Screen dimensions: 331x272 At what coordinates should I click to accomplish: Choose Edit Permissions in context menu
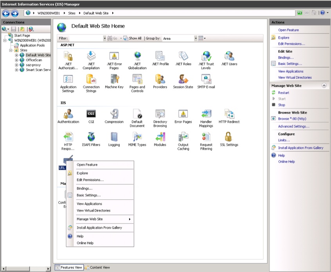(x=90, y=180)
